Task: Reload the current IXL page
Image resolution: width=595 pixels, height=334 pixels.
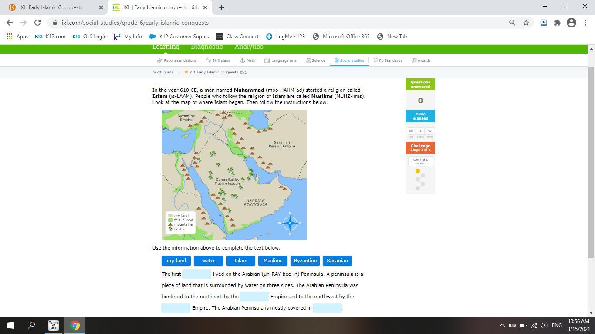Action: click(x=37, y=23)
